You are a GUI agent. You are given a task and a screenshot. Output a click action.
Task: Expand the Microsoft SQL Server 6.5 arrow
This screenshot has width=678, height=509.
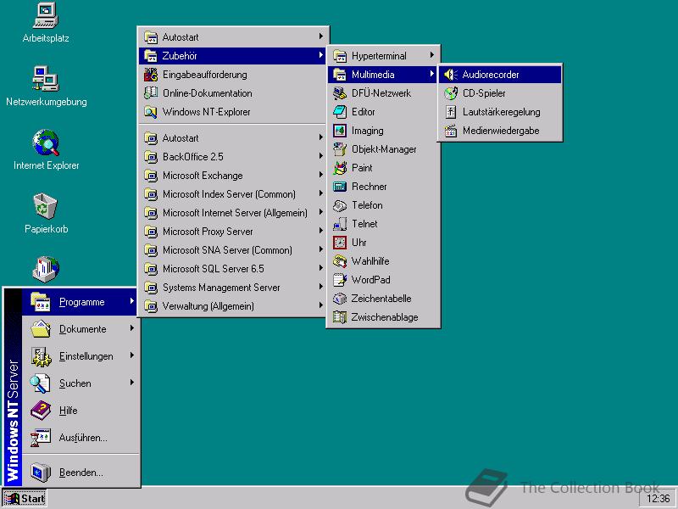321,268
